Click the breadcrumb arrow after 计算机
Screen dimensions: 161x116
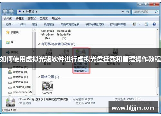[37, 12]
